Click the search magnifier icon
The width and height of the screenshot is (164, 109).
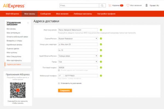[x=102, y=5]
